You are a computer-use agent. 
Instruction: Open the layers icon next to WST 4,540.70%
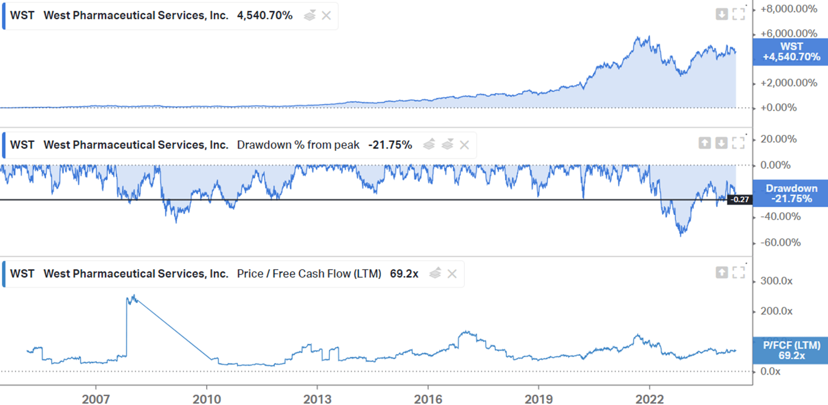click(309, 16)
